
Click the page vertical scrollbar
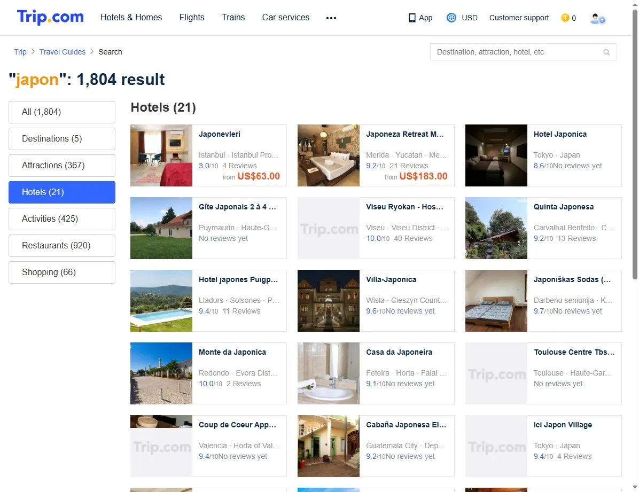(x=635, y=145)
